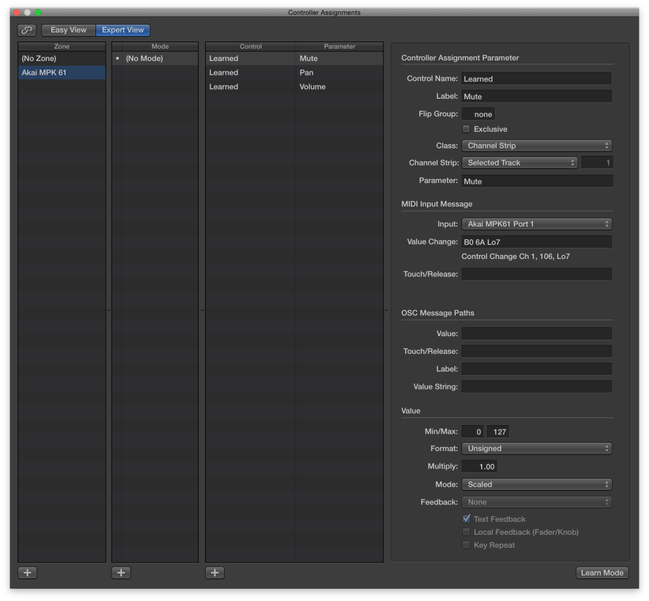
Task: Click the Min value field showing 0
Action: pyautogui.click(x=473, y=431)
